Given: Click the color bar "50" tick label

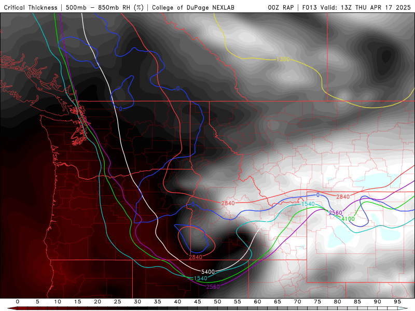Looking at the screenshot, I should (217, 302).
